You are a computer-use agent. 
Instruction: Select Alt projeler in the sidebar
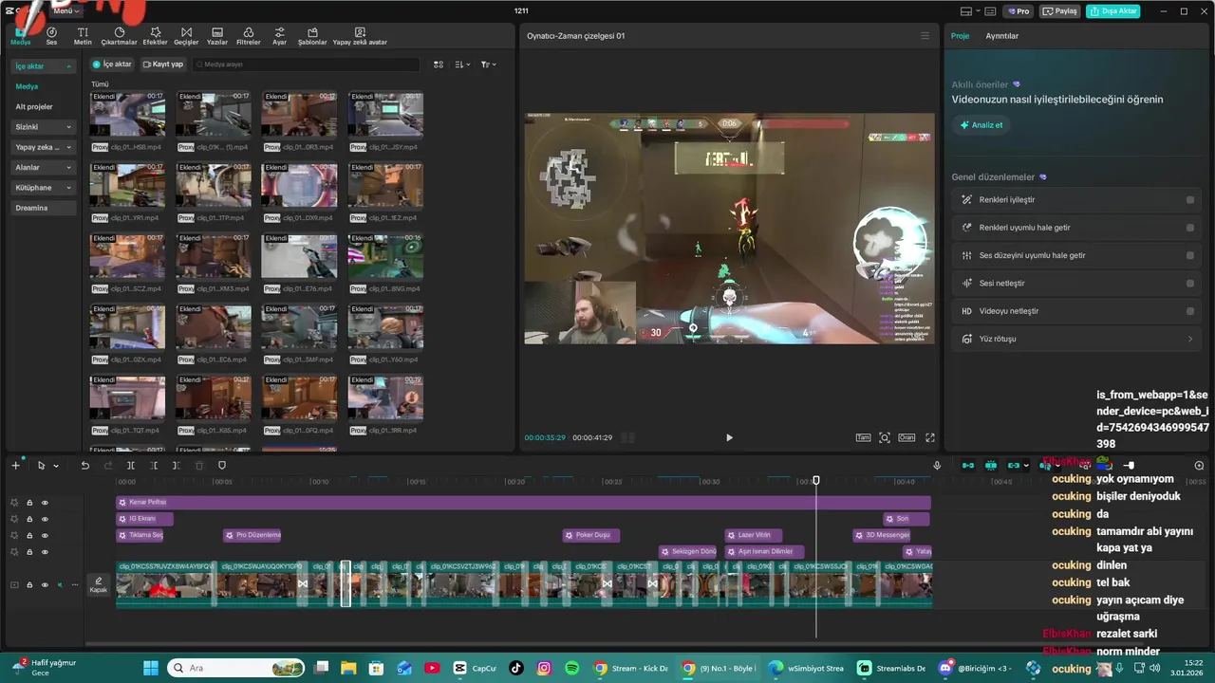click(x=34, y=106)
